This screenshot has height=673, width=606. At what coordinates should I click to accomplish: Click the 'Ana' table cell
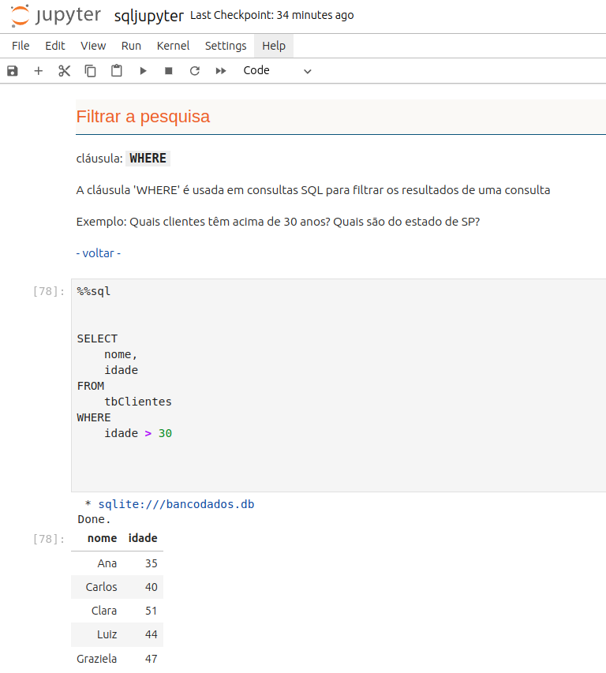(107, 563)
